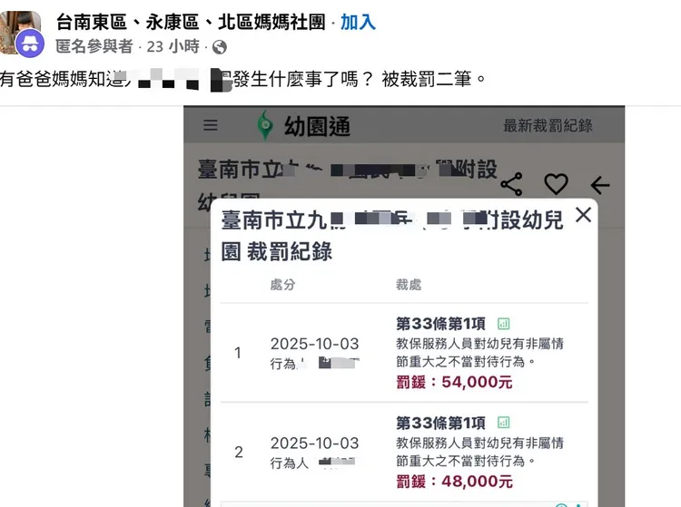Click the first record date 2025-10-03
Viewport: 681px width, 507px height.
(x=315, y=344)
